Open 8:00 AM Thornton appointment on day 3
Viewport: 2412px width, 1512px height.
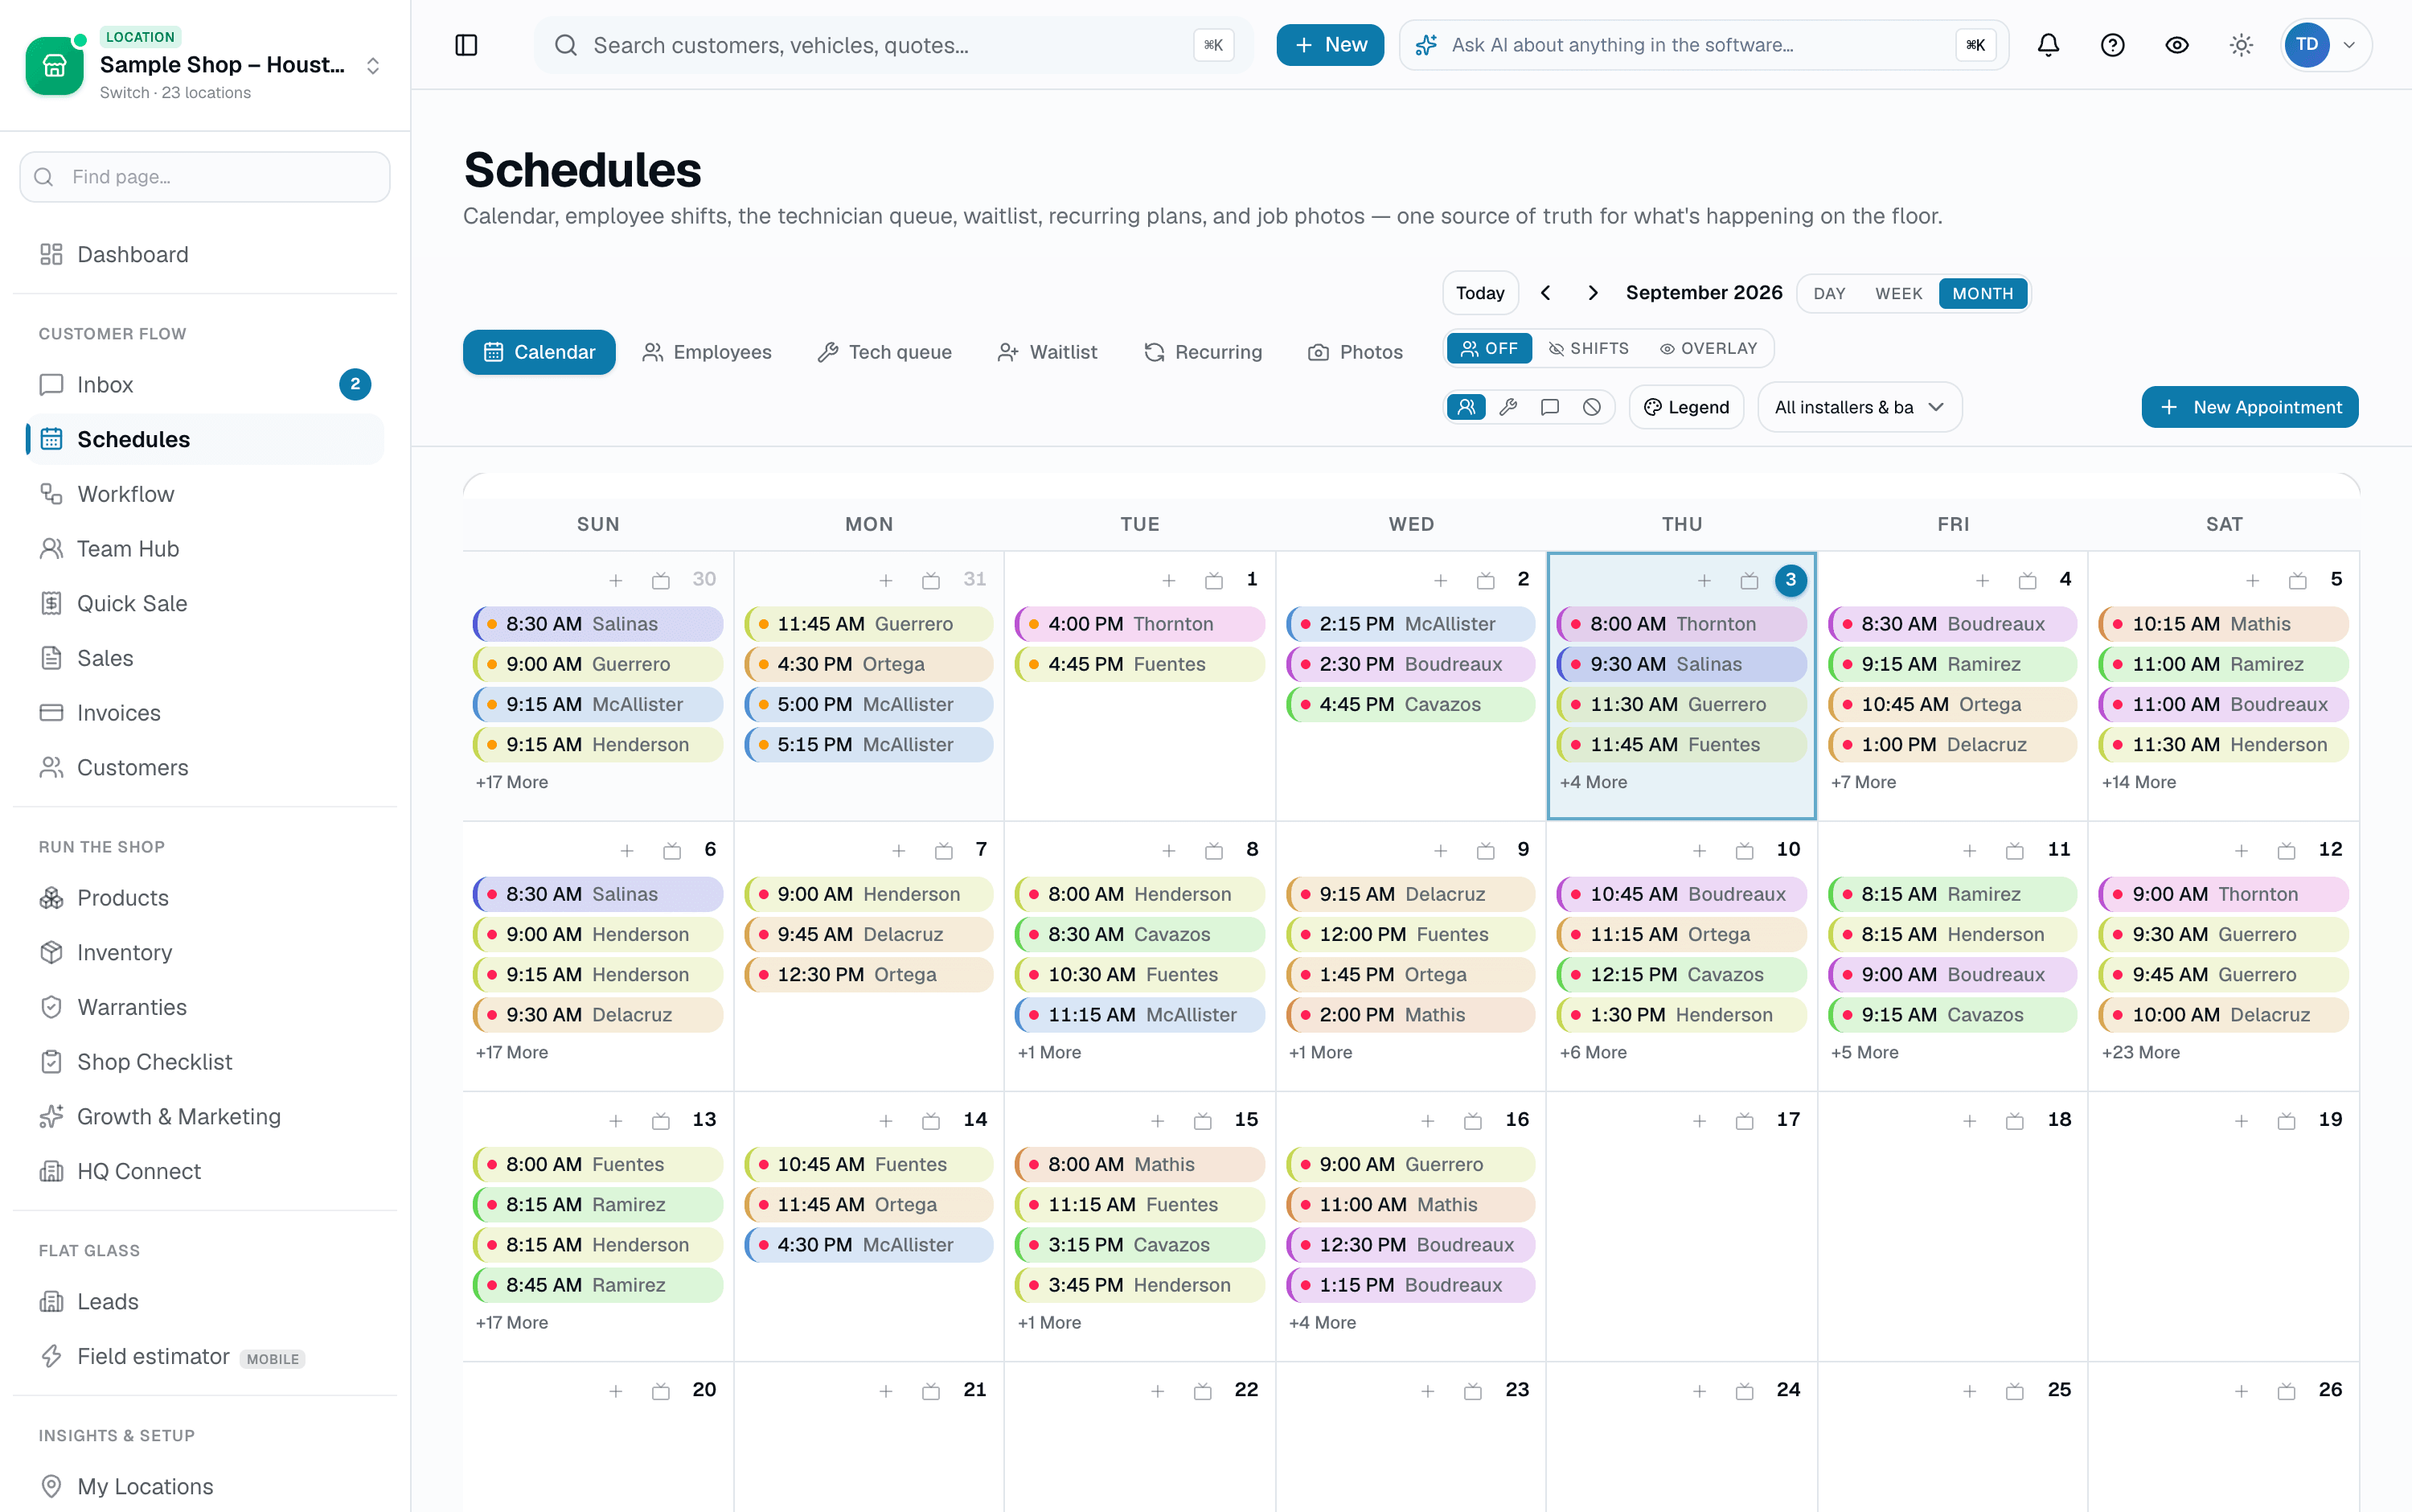1681,624
